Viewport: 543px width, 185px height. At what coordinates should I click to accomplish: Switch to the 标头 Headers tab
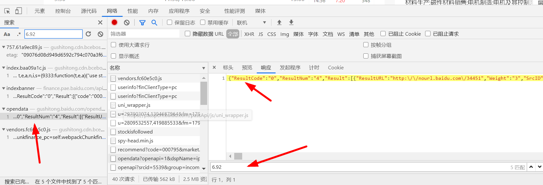[x=228, y=67]
